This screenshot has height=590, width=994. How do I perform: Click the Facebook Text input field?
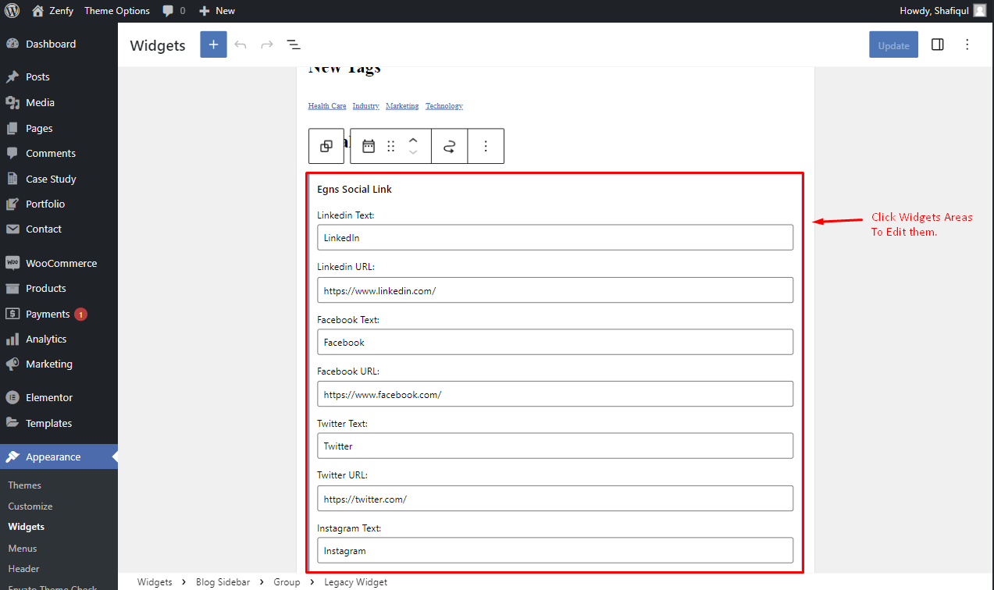click(555, 342)
